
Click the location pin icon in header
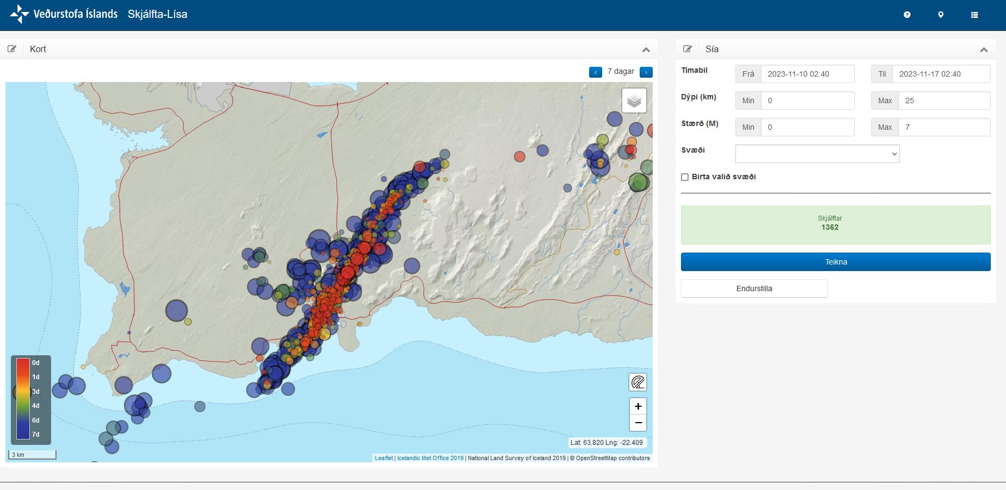coord(941,15)
